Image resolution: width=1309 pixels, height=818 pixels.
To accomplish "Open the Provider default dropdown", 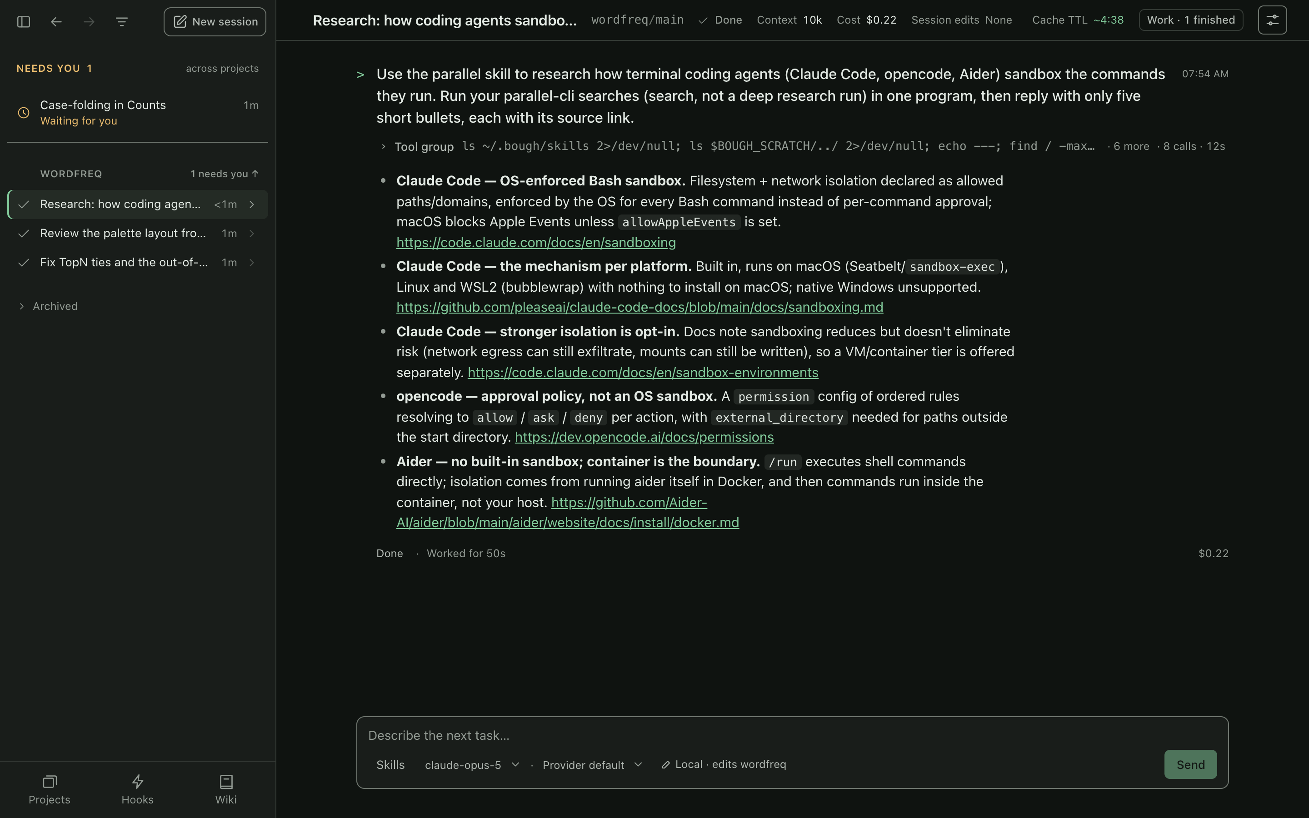I will (x=592, y=764).
